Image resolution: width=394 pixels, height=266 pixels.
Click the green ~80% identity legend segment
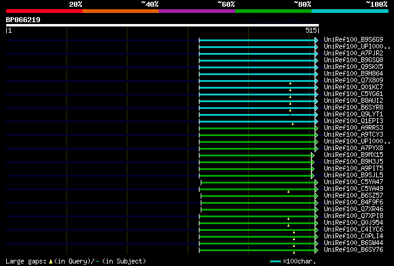[273, 11]
